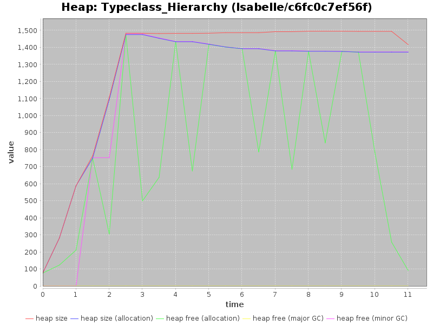Viewport: 433px width, 325px height.
Task: Click the 0 tick on the time axis
Action: 43,294
